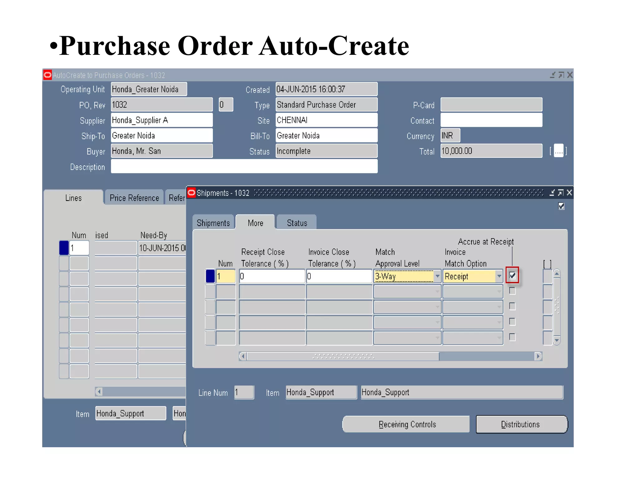
Task: Uncheck Accrue at Receipt for shipment 1
Action: coord(512,275)
